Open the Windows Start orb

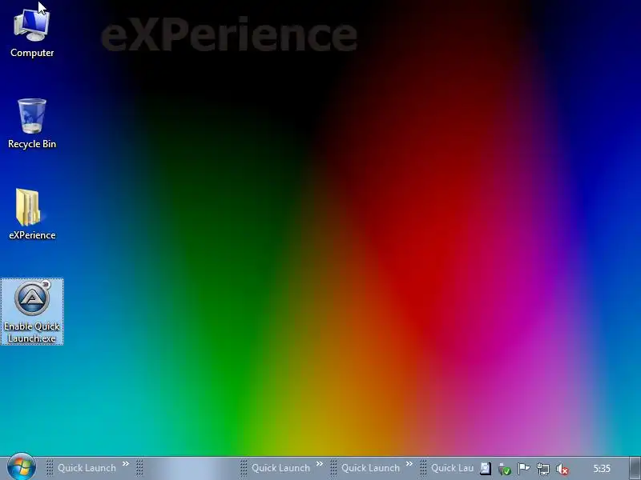[22, 467]
